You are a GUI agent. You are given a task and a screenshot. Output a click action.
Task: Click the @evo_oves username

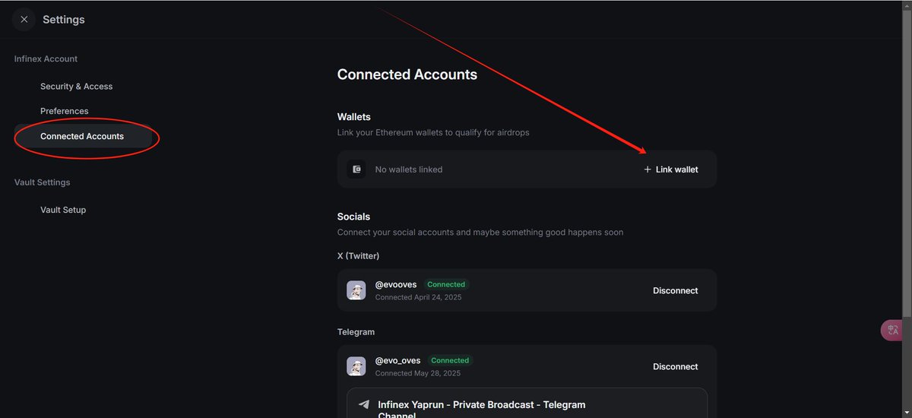(397, 360)
